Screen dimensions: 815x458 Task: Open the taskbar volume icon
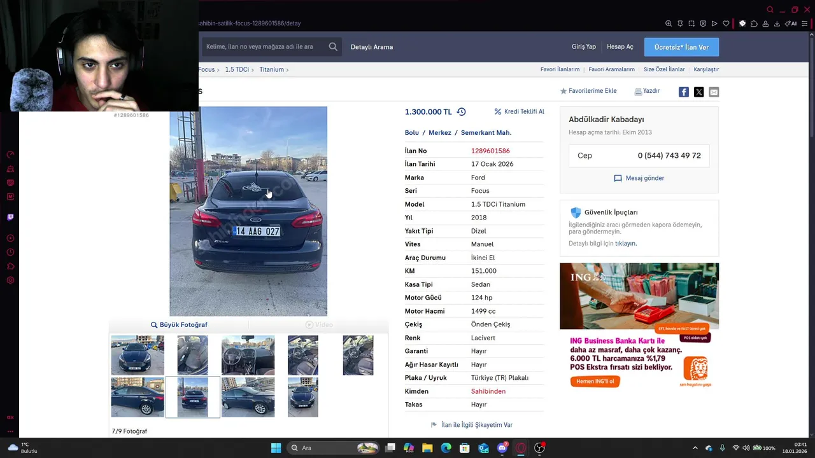click(x=746, y=448)
